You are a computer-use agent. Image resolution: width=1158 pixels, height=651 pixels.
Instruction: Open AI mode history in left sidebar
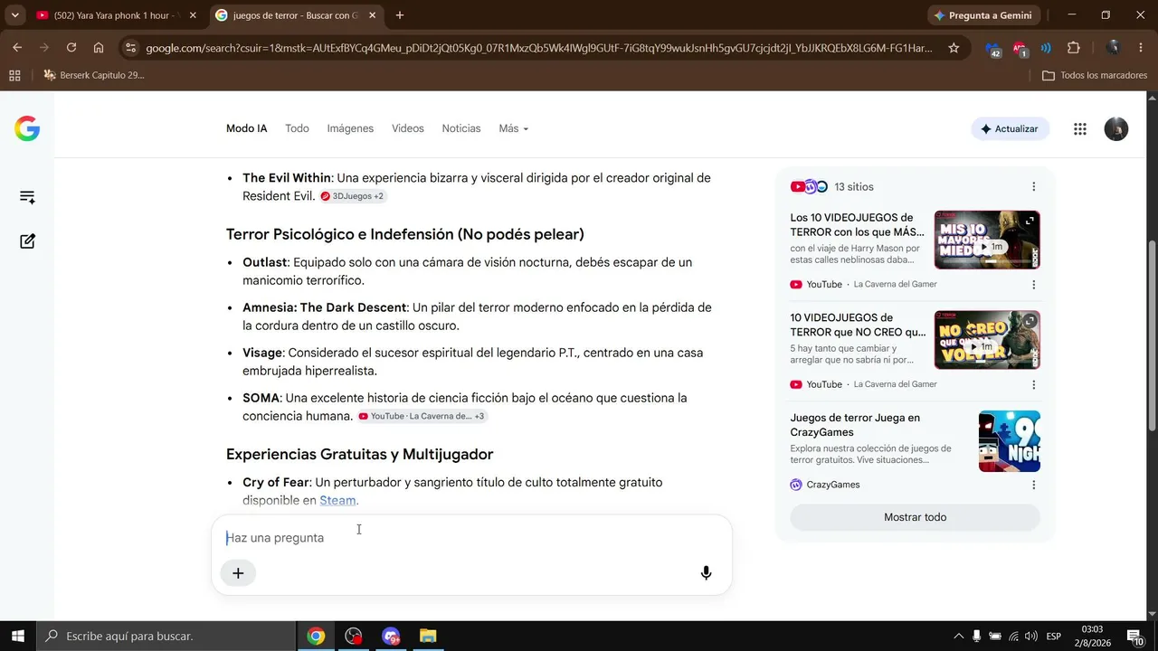[x=27, y=197]
